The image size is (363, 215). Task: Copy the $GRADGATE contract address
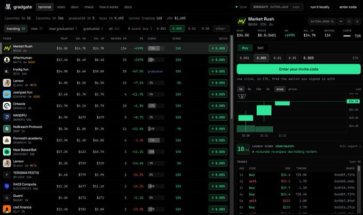point(296,7)
